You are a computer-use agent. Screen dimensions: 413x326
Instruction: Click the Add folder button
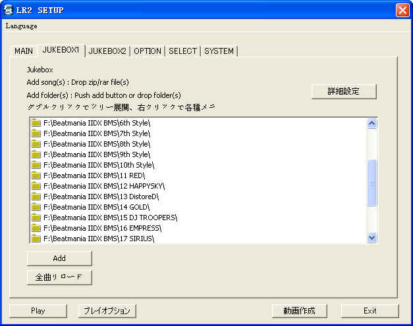[x=59, y=258]
